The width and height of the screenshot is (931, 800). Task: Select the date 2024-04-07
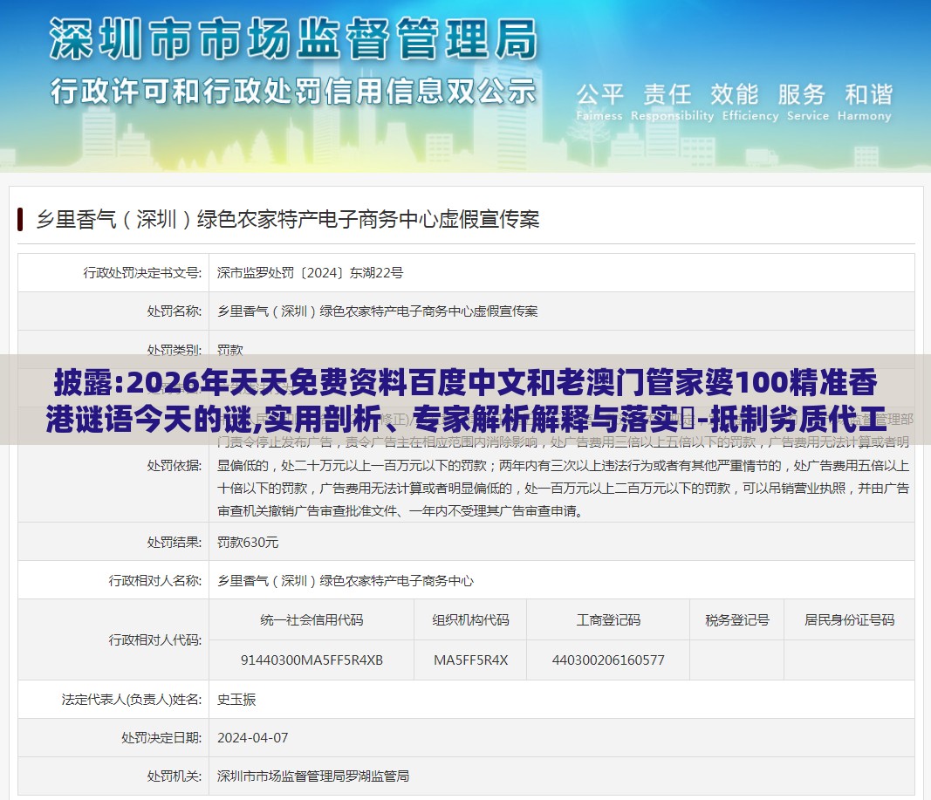[252, 738]
